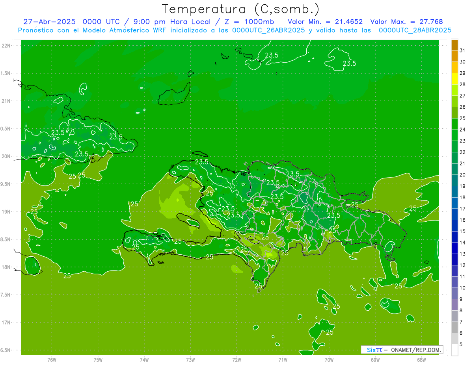Click the longitude label "74W"
Image resolution: width=473 pixels, height=365 pixels.
coord(144,360)
